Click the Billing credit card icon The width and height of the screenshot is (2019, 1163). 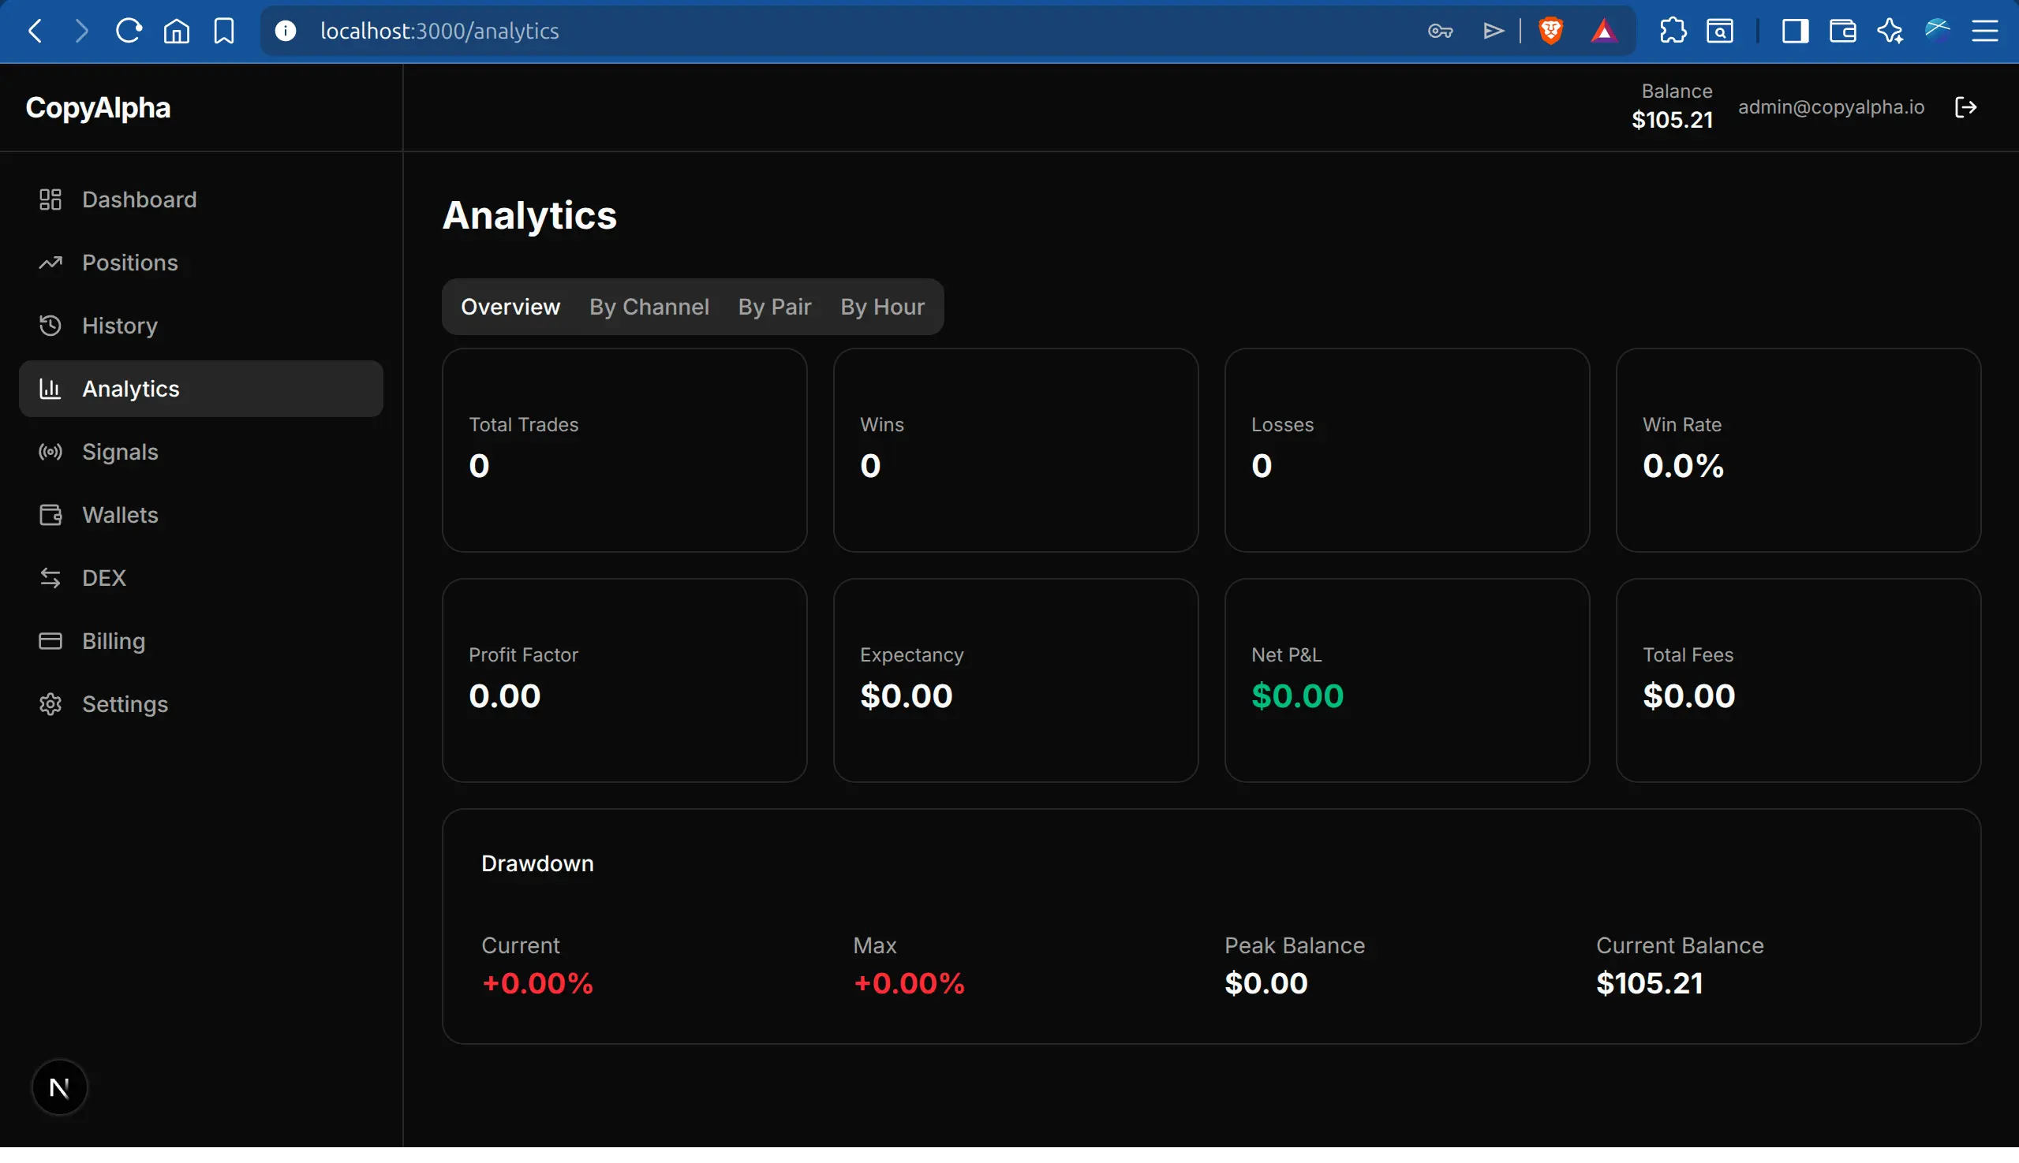tap(50, 639)
